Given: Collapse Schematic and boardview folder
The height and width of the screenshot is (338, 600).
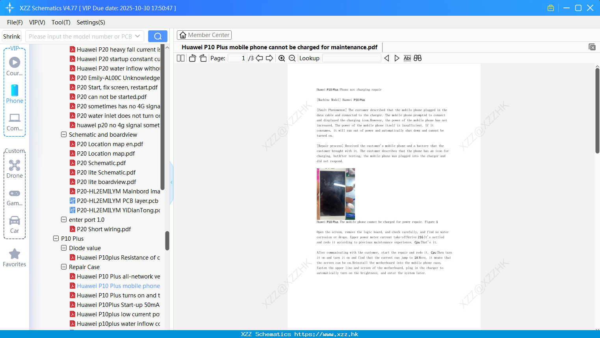Looking at the screenshot, I should coord(64,134).
